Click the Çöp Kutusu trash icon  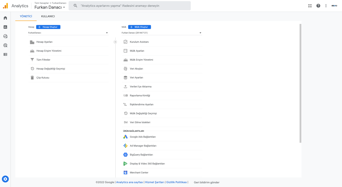point(32,78)
